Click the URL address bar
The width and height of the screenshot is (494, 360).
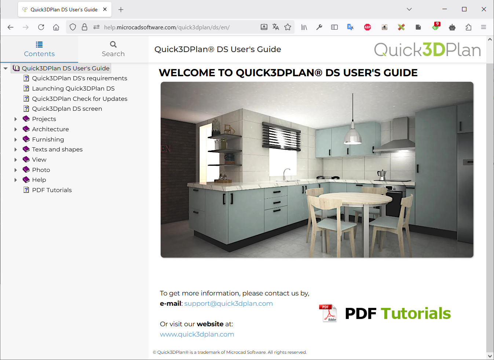[176, 27]
